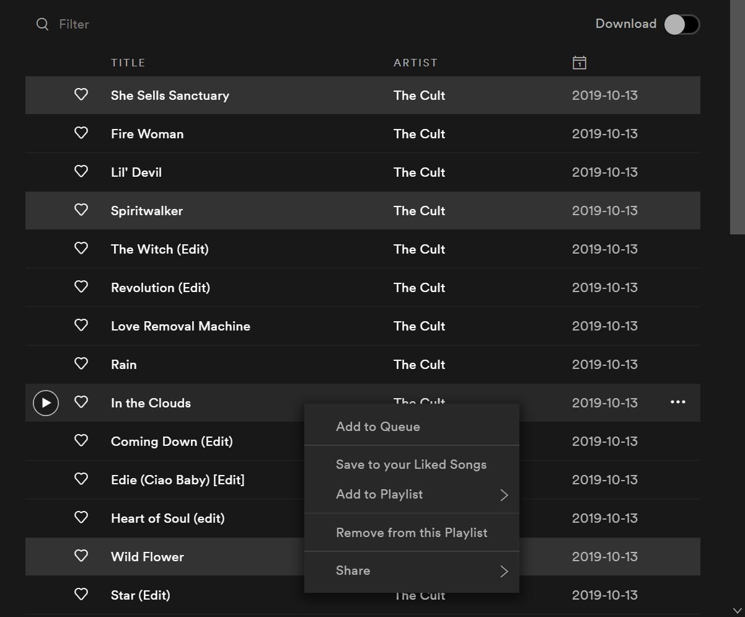Screen dimensions: 745x617
Task: Open the three-dot menu for In the Clouds
Action: [678, 402]
